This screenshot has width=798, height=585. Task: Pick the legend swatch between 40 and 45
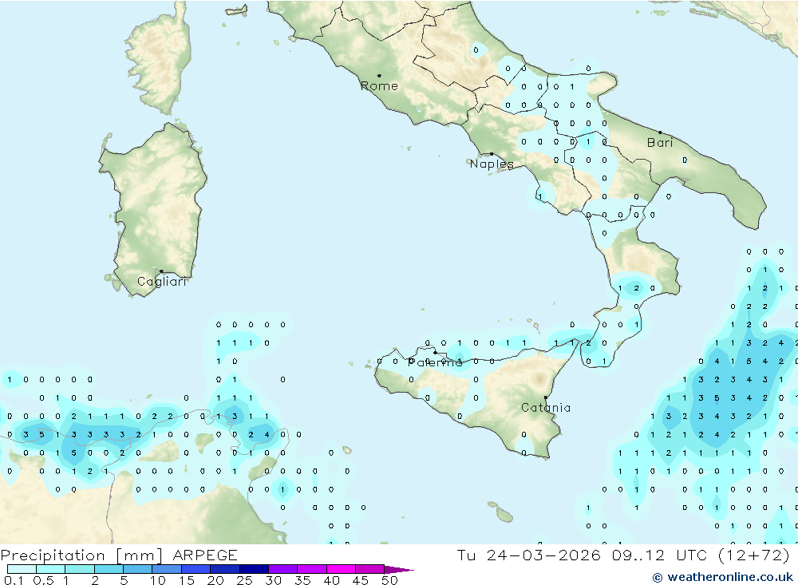tap(341, 569)
